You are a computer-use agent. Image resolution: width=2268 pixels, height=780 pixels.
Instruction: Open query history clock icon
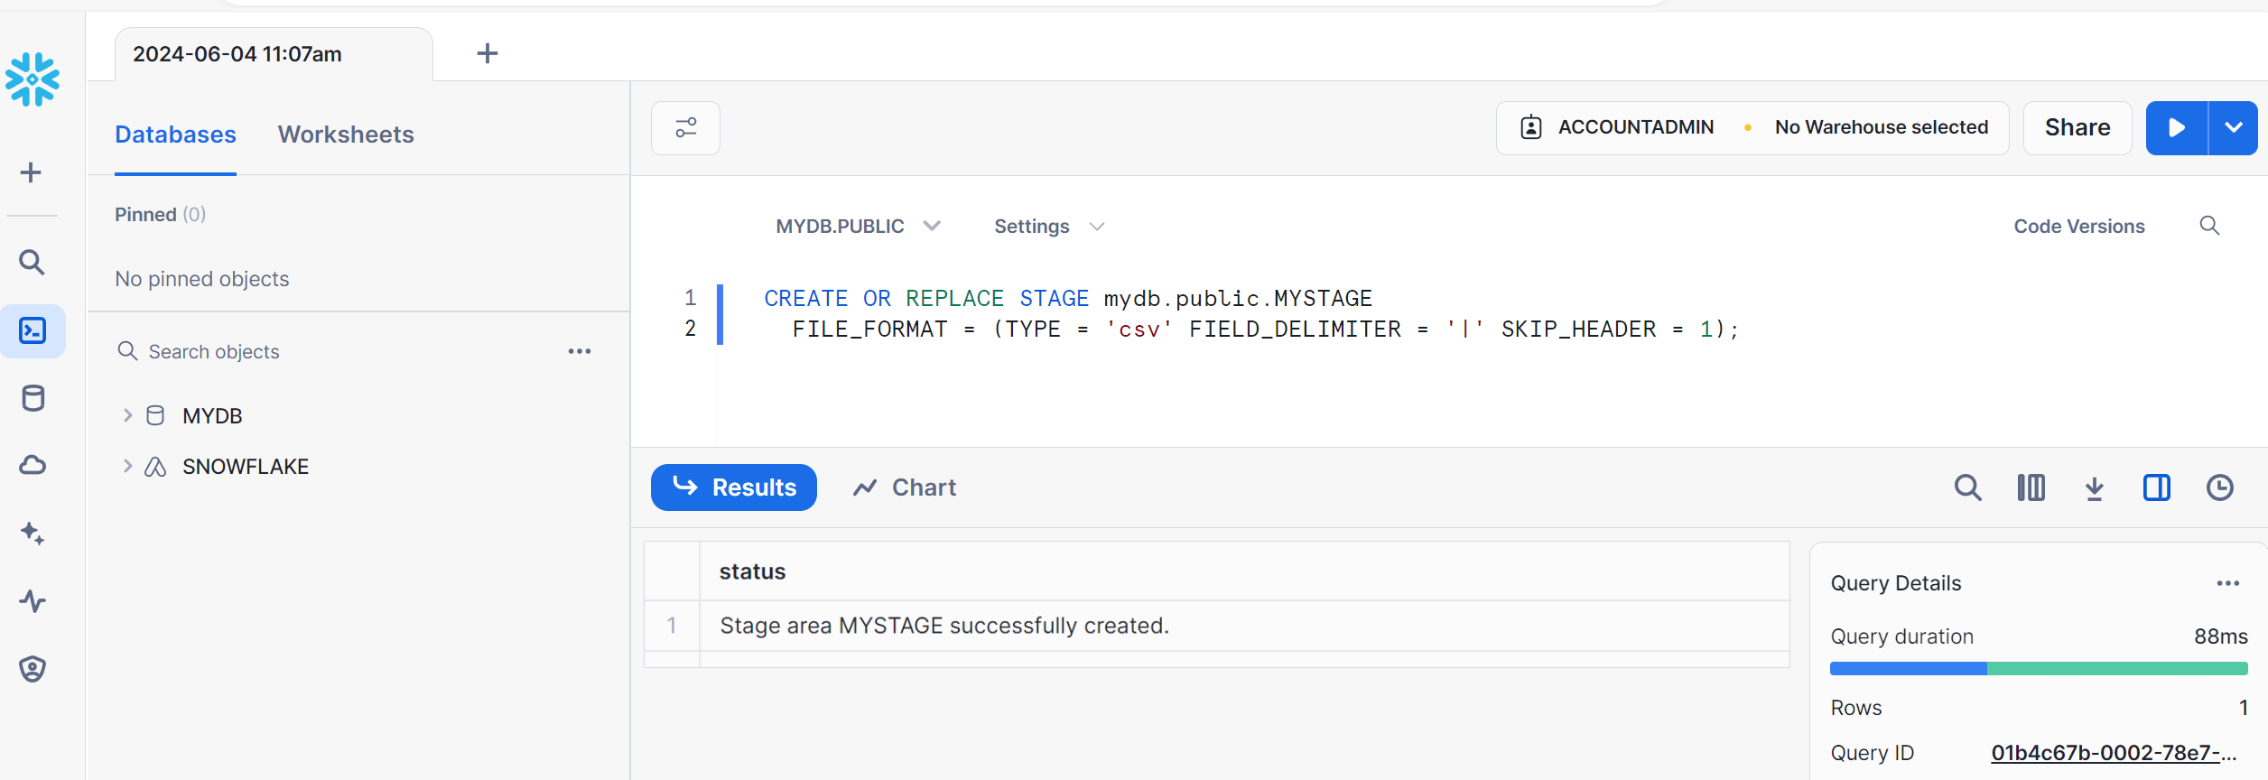click(x=2220, y=488)
